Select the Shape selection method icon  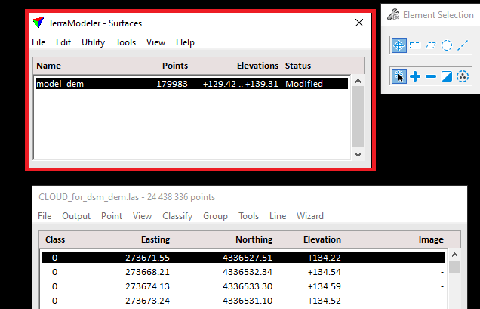(x=431, y=45)
